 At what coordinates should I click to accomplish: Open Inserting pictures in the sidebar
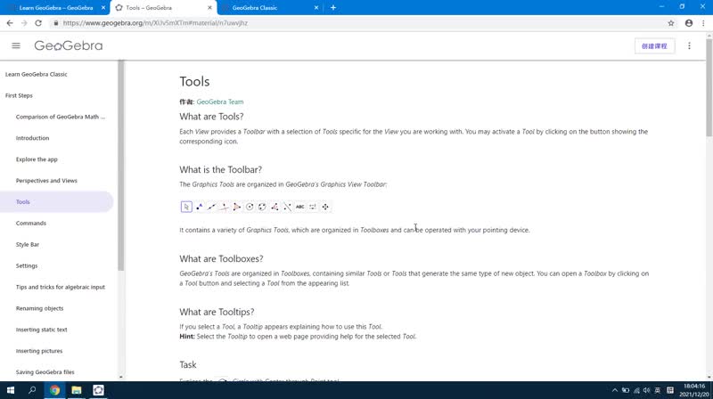point(39,351)
